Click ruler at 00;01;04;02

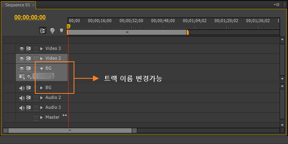[x=195, y=21]
